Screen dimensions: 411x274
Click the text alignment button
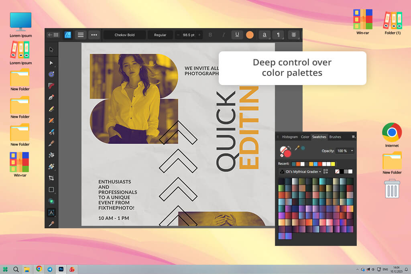point(294,35)
